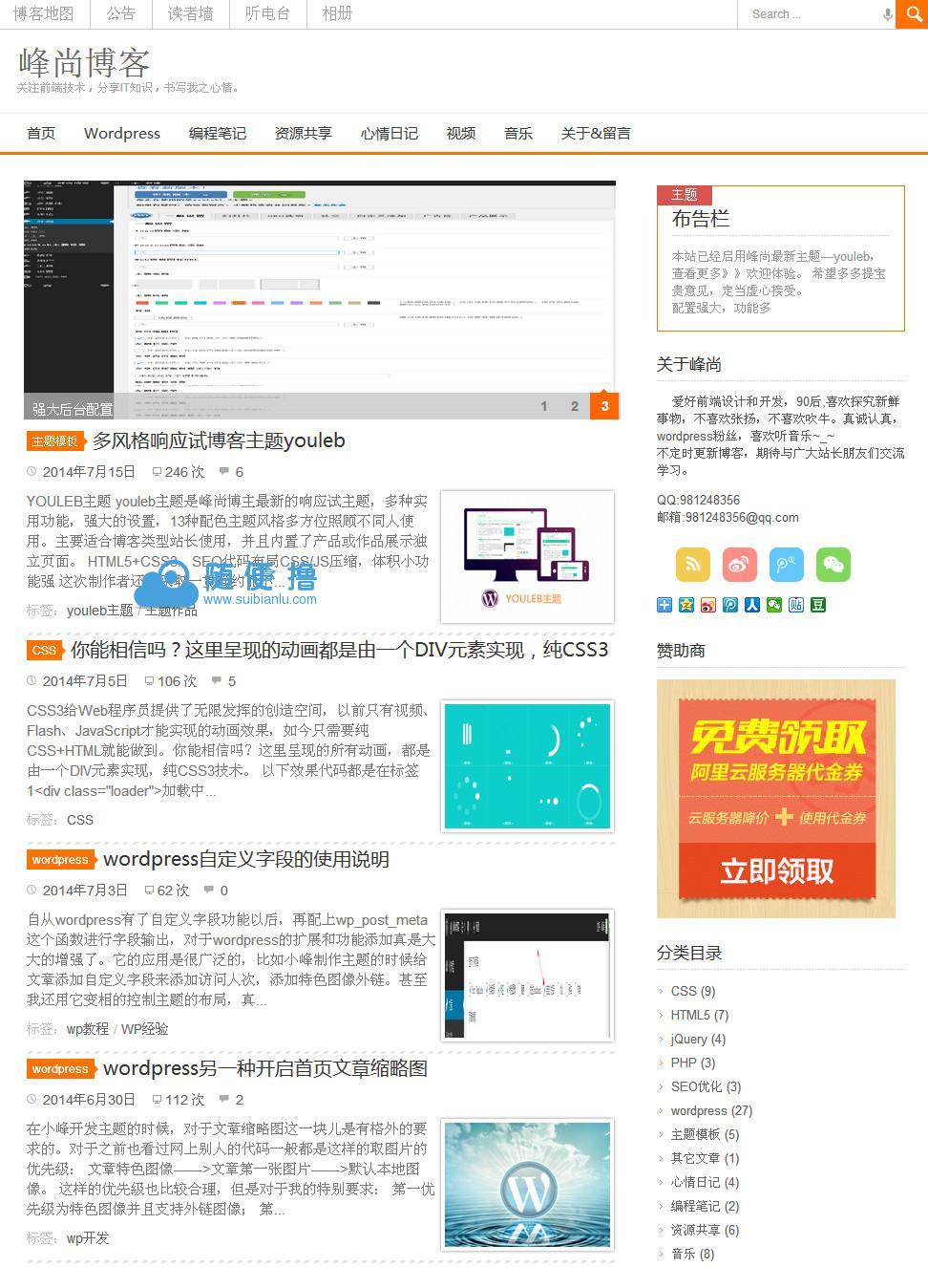The height and width of the screenshot is (1267, 928).
Task: Open the 心情日记 (4) category
Action: point(706,1182)
